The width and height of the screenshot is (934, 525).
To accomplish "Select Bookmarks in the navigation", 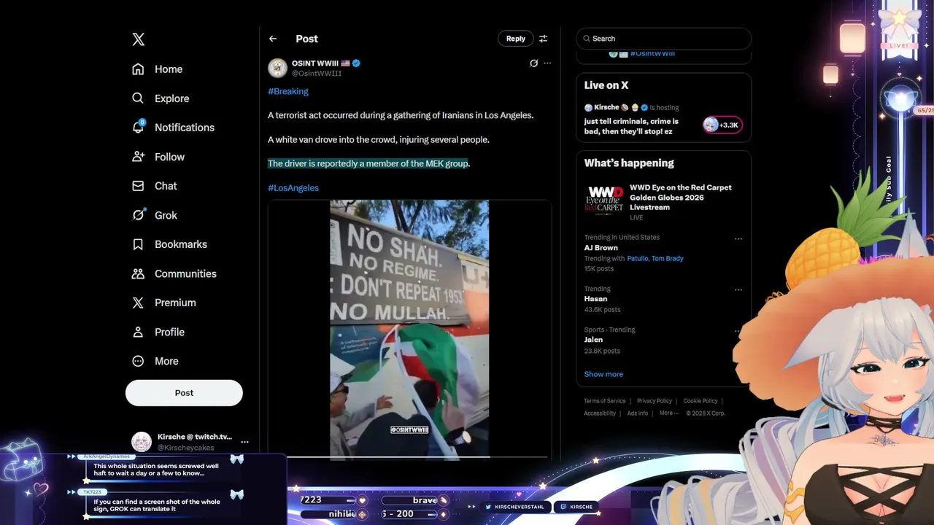I will pos(181,244).
